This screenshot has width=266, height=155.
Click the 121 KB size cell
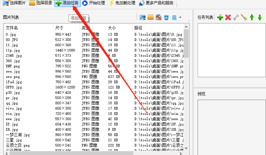pos(114,87)
